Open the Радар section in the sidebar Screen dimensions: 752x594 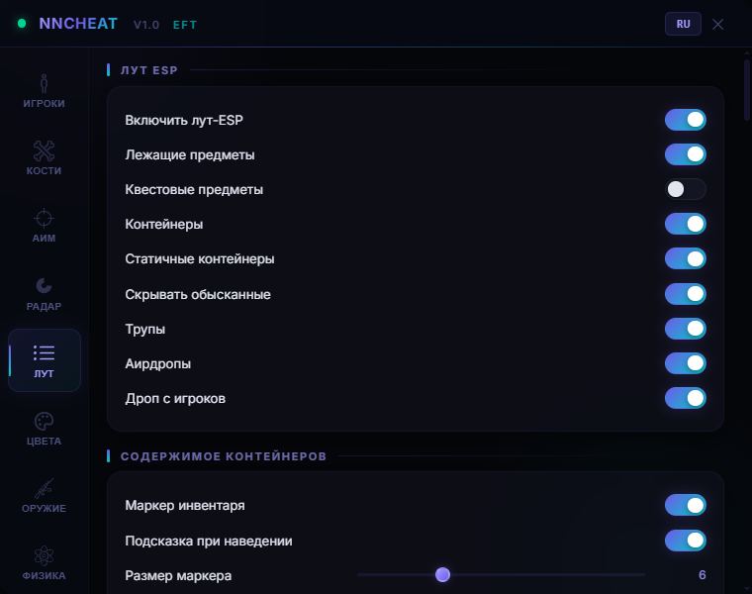tap(45, 293)
